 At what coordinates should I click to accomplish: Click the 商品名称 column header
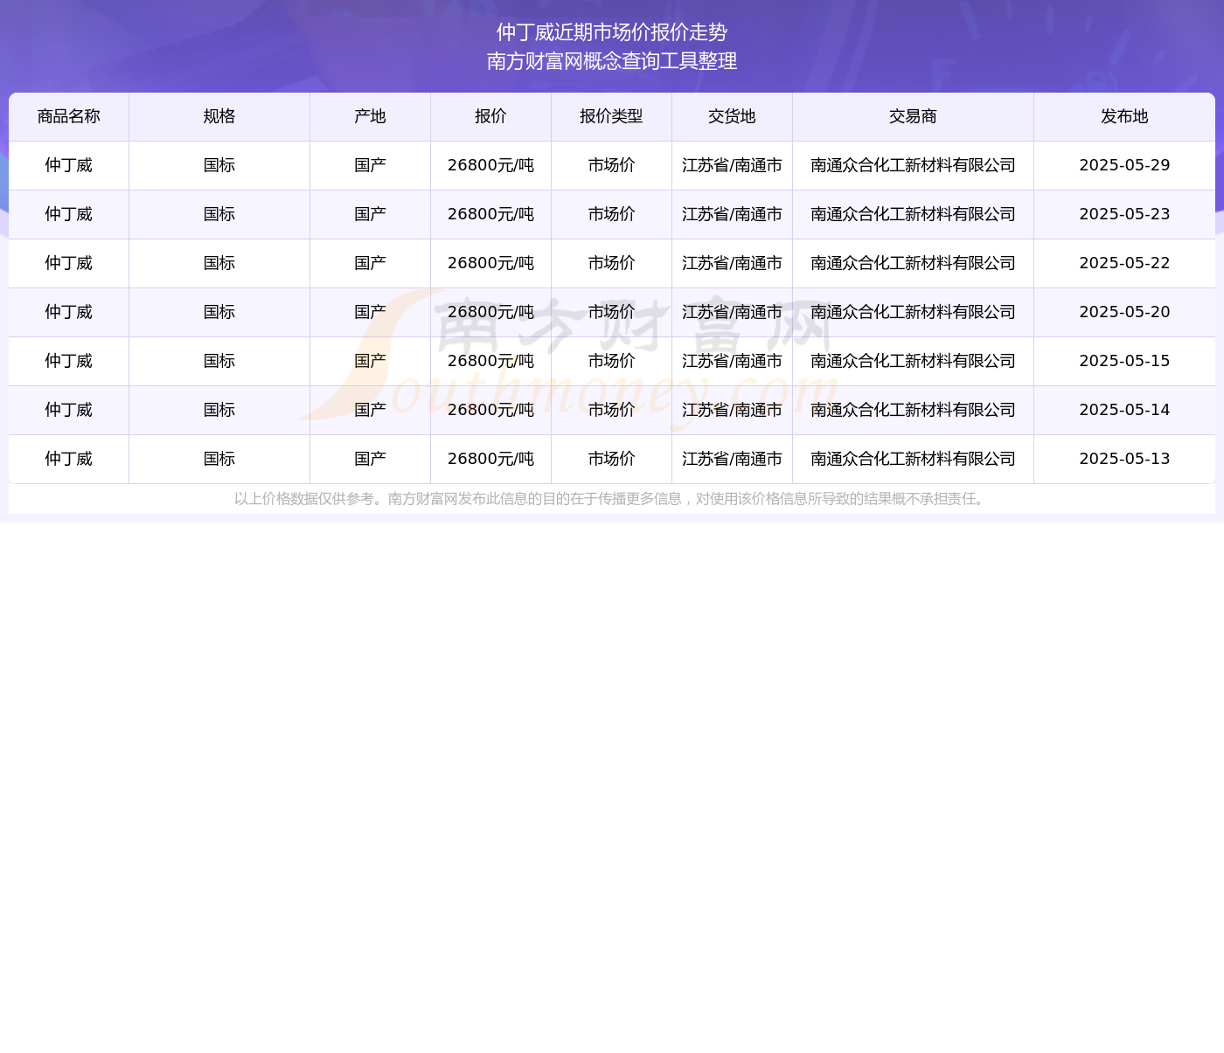pos(69,116)
